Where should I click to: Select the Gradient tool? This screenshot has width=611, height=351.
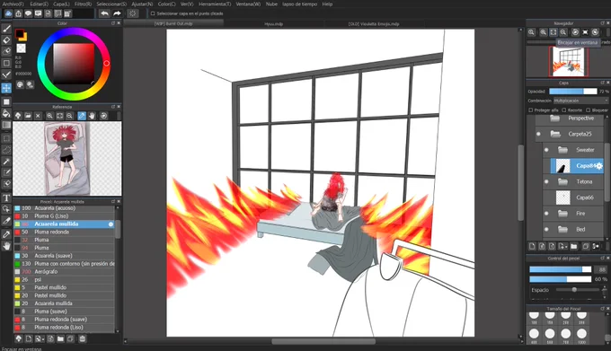point(6,125)
